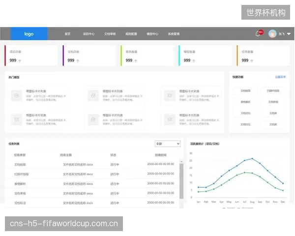Screen dimensions: 295x236
Task: Open 规则配置 in the top navigation
Action: [x=131, y=34]
